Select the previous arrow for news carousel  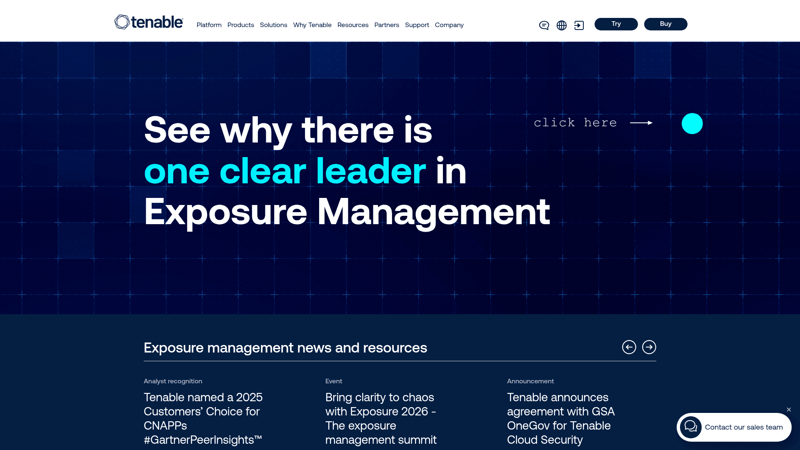(x=629, y=347)
